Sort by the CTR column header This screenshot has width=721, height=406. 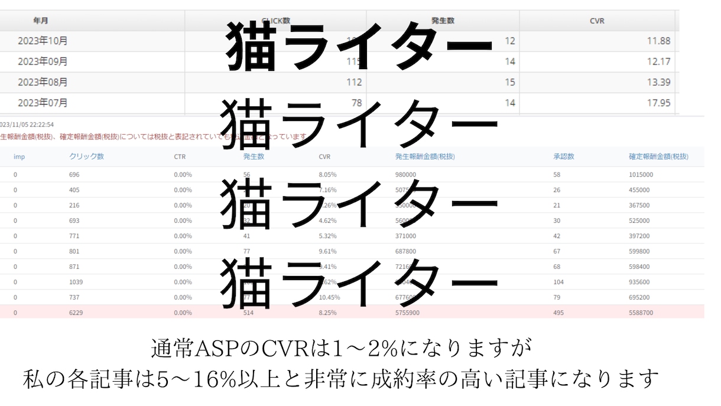pos(180,157)
